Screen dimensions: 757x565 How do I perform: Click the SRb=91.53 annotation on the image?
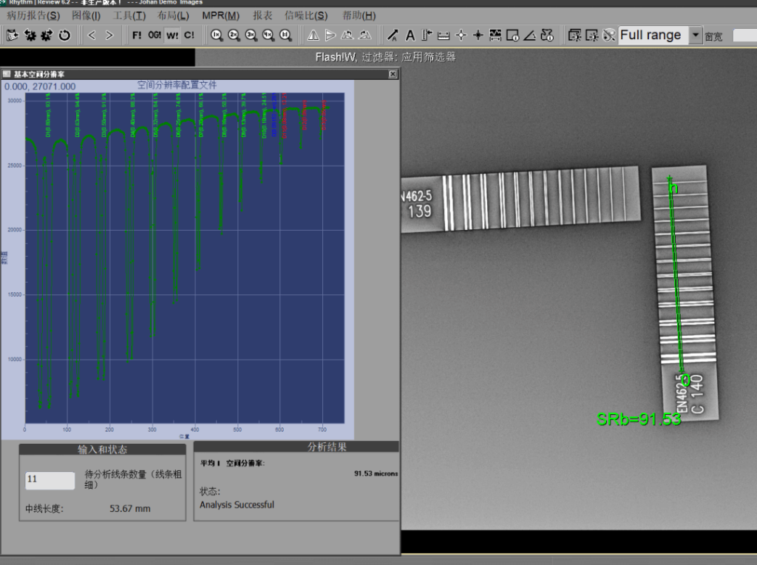pyautogui.click(x=639, y=419)
